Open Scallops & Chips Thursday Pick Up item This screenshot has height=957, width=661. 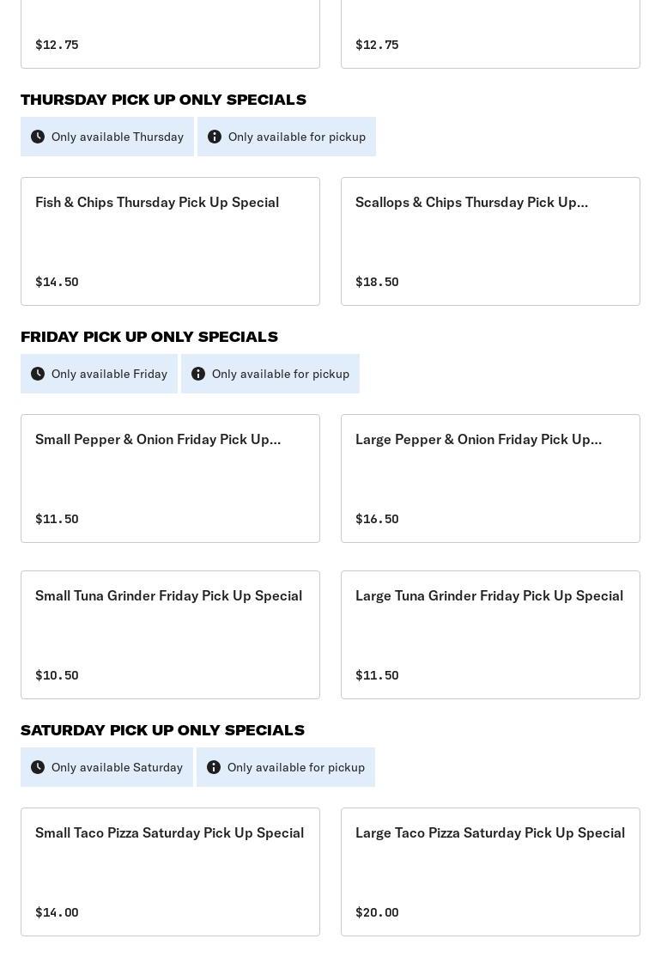point(490,241)
